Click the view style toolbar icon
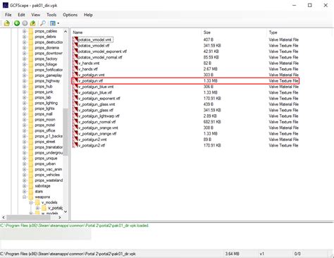The image size is (334, 258). (x=53, y=23)
